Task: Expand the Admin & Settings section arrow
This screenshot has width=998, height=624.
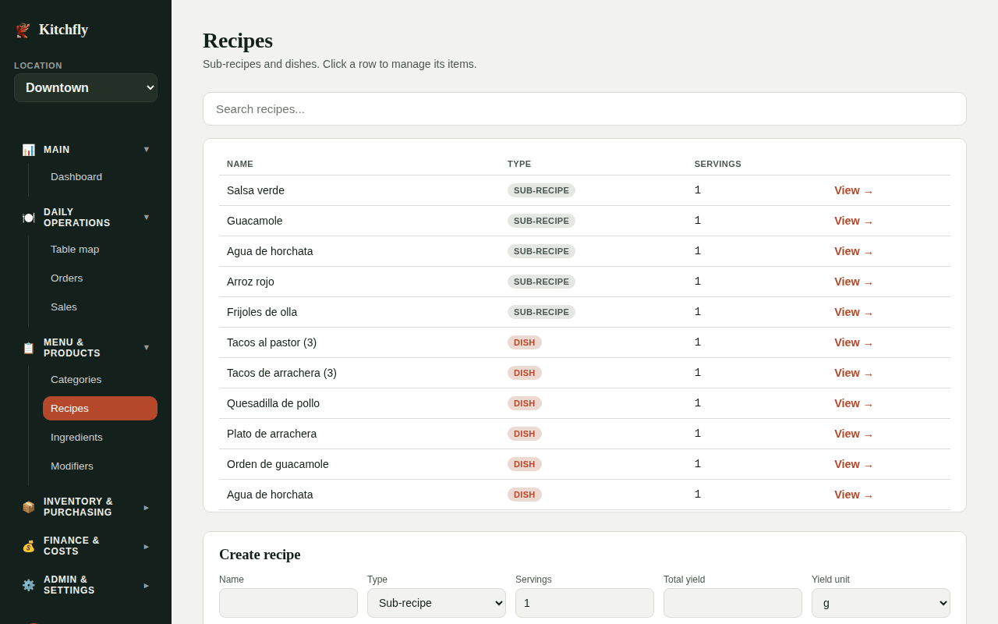Action: [147, 585]
